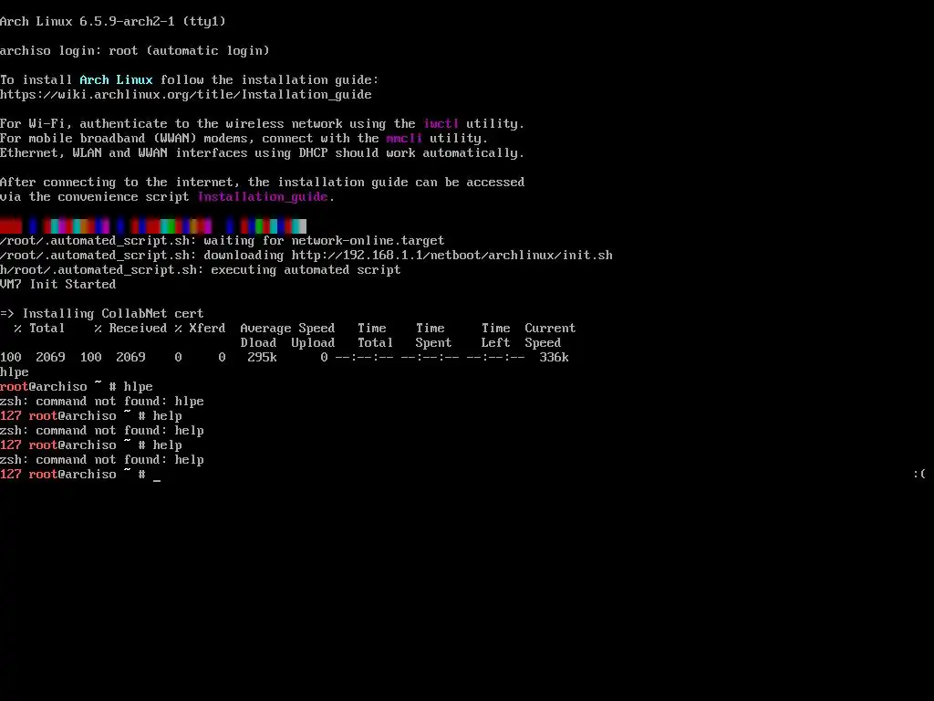934x701 pixels.
Task: Click the 'VM7 Init Started' line
Action: [57, 285]
